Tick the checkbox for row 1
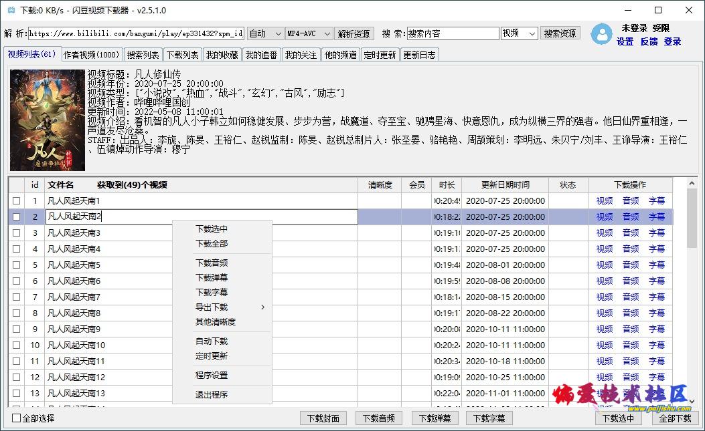Image resolution: width=705 pixels, height=431 pixels. [17, 200]
